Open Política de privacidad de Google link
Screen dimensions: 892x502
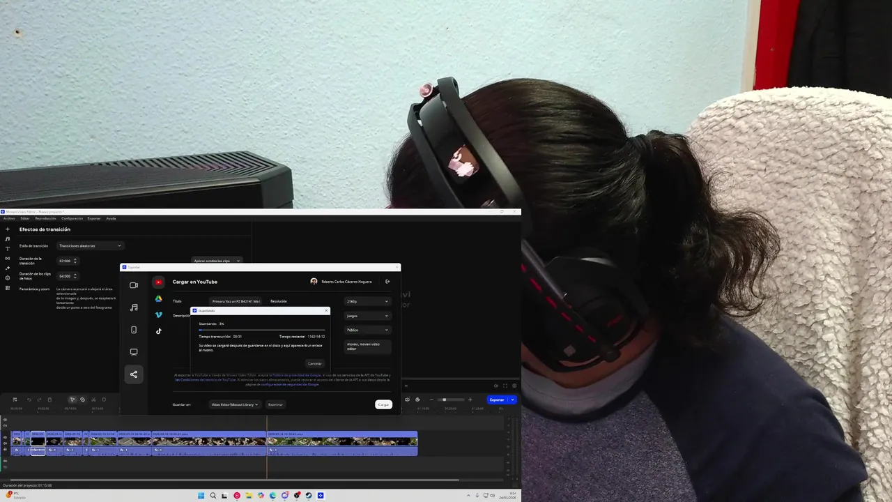[x=297, y=375]
